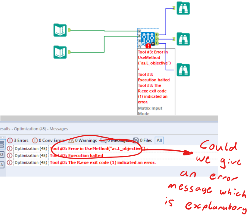
Task: Click the Q input anchor of Optimization tool
Action: tap(139, 46)
